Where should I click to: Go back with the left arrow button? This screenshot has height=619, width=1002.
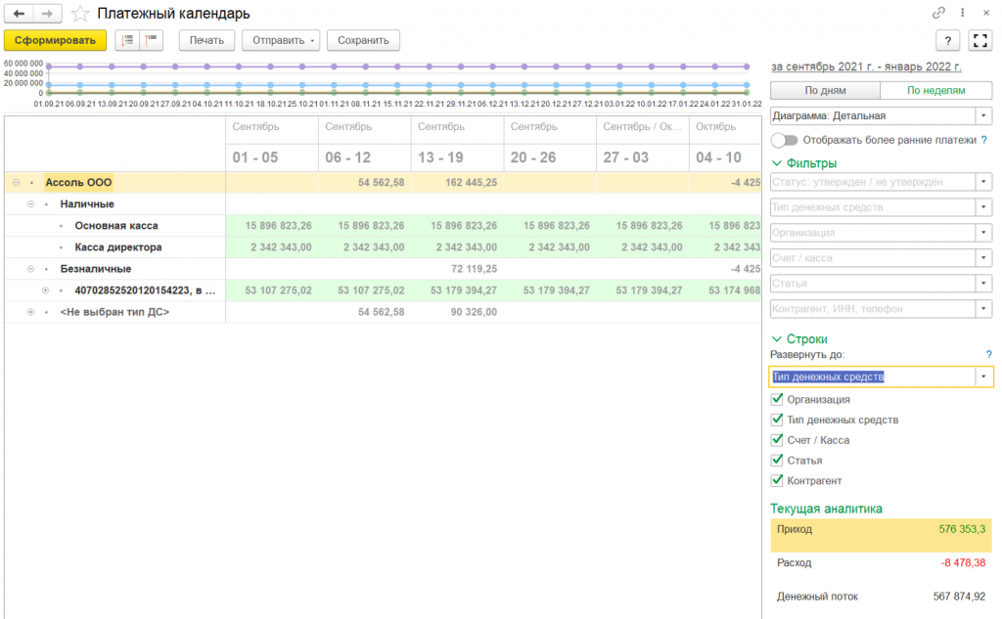click(19, 13)
